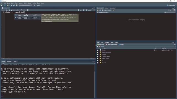This screenshot has width=177, height=99.
Task: Switch to the Terminal tab
Action: (9, 62)
